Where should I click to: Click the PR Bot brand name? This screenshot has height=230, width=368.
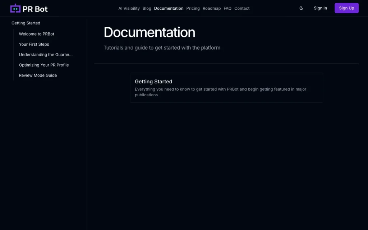tap(35, 9)
